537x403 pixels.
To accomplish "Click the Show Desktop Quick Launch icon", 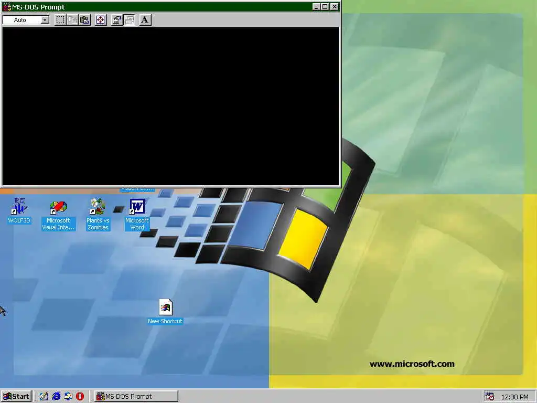I will (x=44, y=396).
